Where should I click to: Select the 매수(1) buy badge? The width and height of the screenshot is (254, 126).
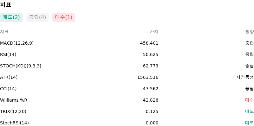tap(64, 17)
